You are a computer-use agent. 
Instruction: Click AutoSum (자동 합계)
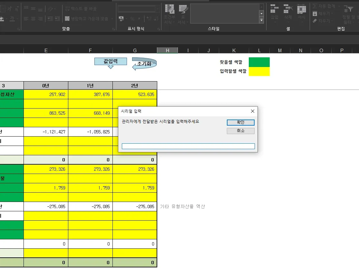[324, 6]
